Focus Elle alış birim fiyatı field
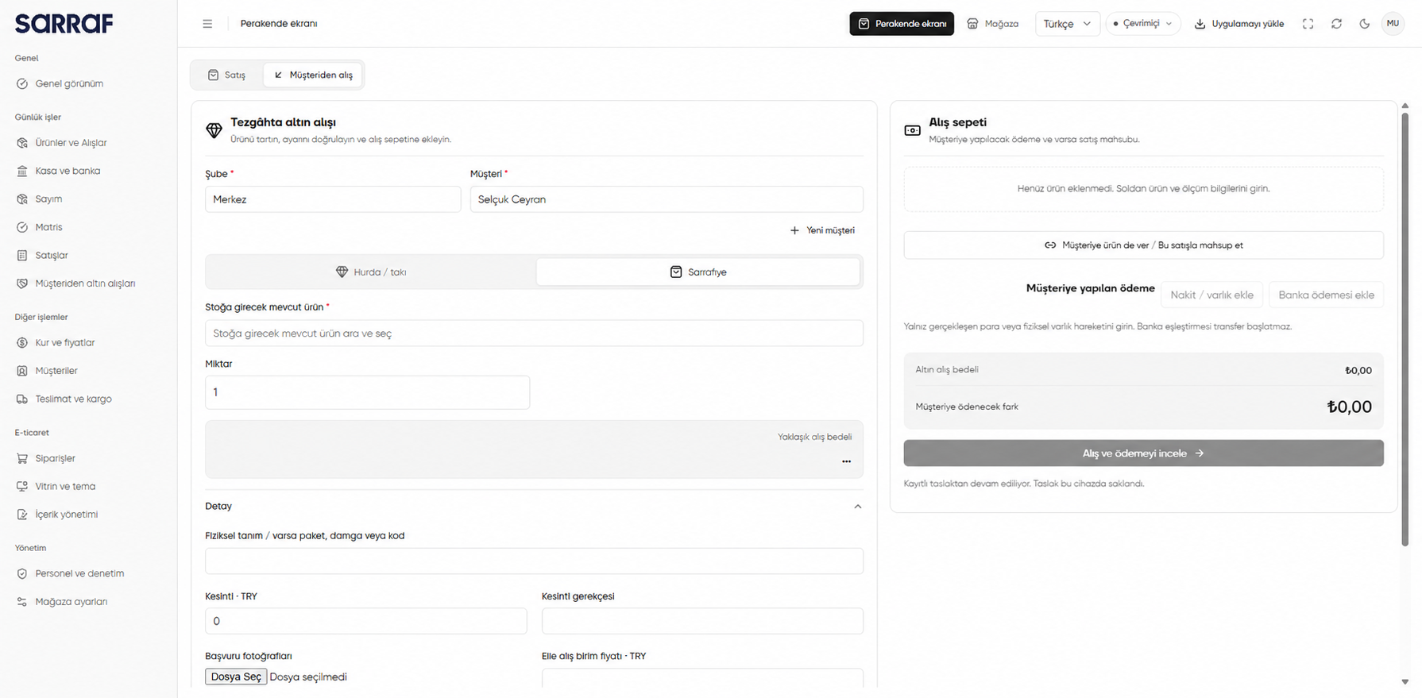1422x698 pixels. point(702,678)
